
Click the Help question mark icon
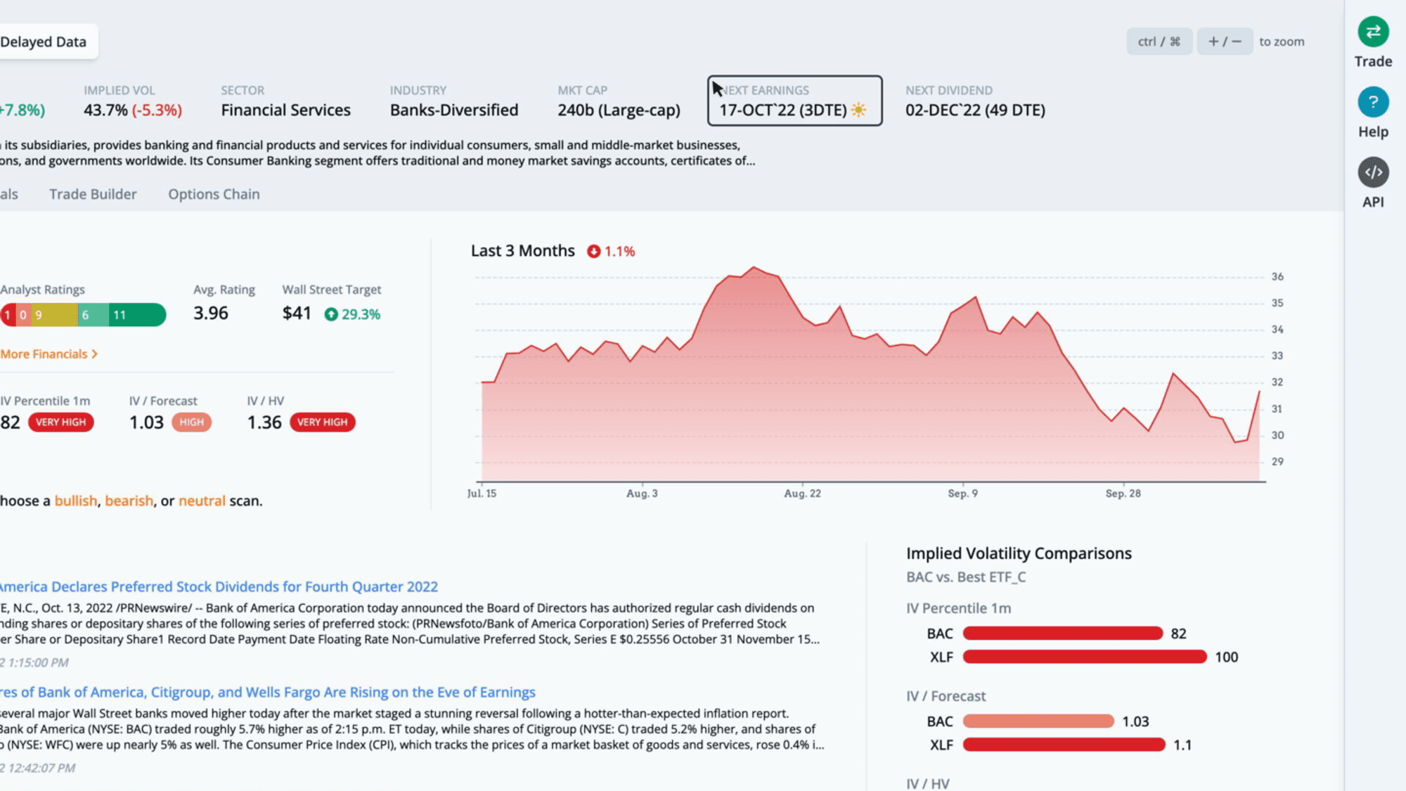click(x=1373, y=102)
